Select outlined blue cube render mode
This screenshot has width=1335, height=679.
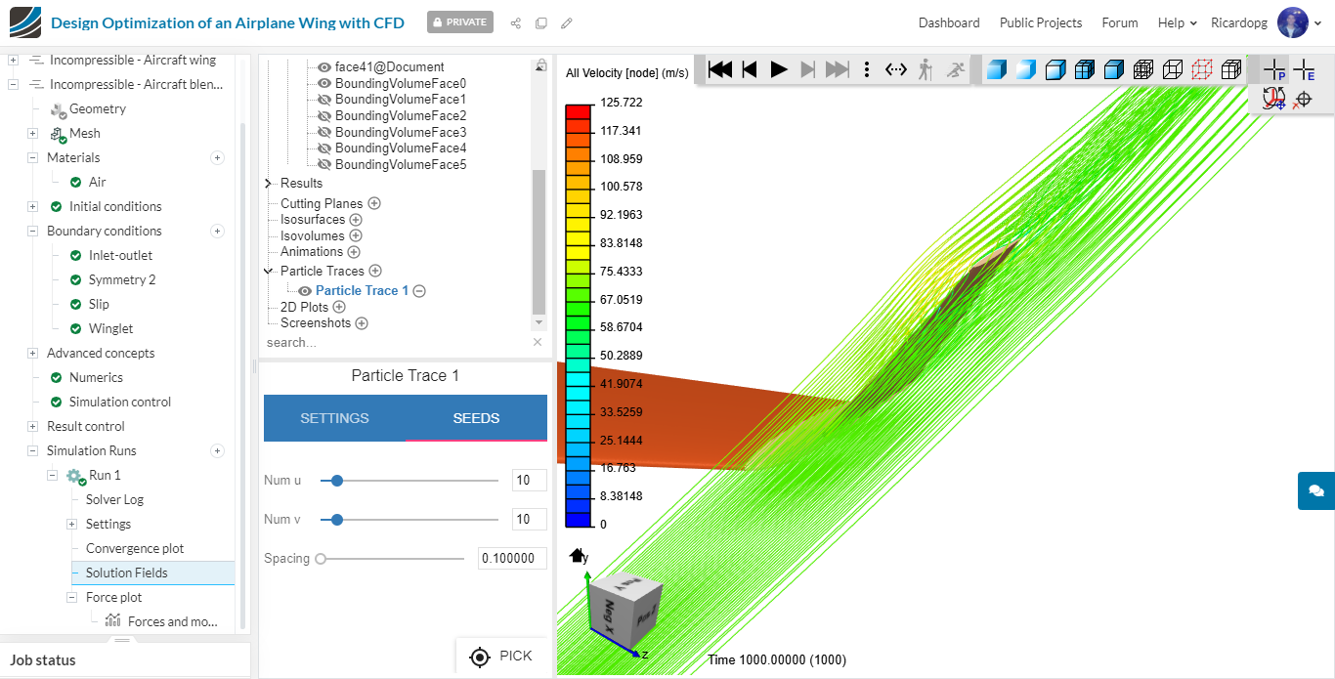(x=1055, y=69)
